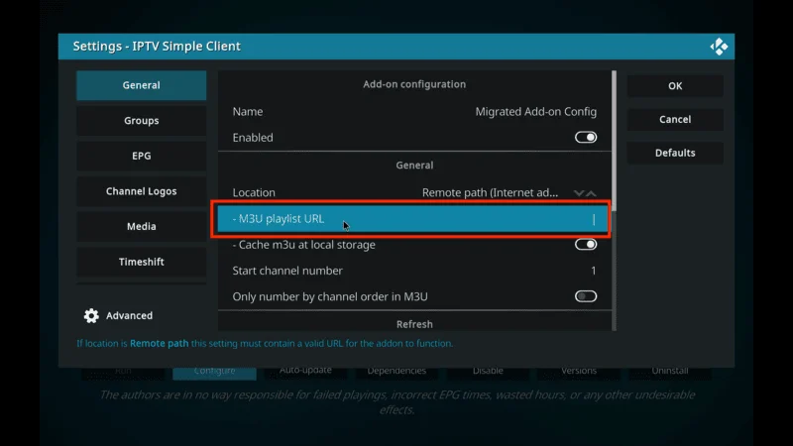Open the General settings tab

pos(141,85)
